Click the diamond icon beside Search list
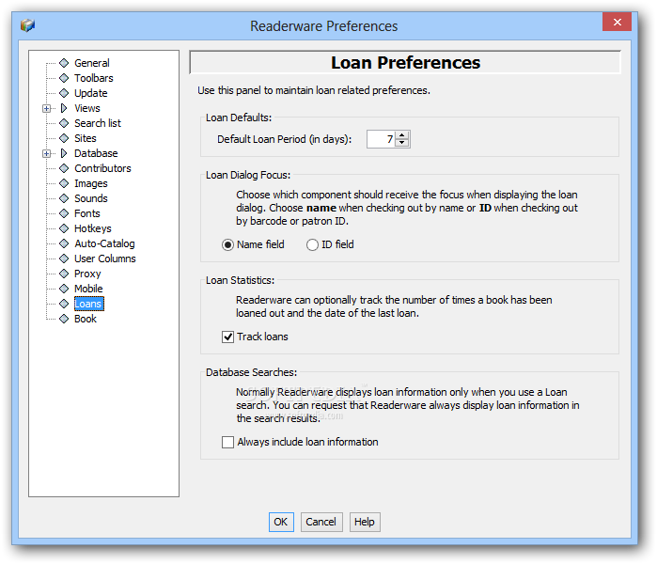 (64, 123)
